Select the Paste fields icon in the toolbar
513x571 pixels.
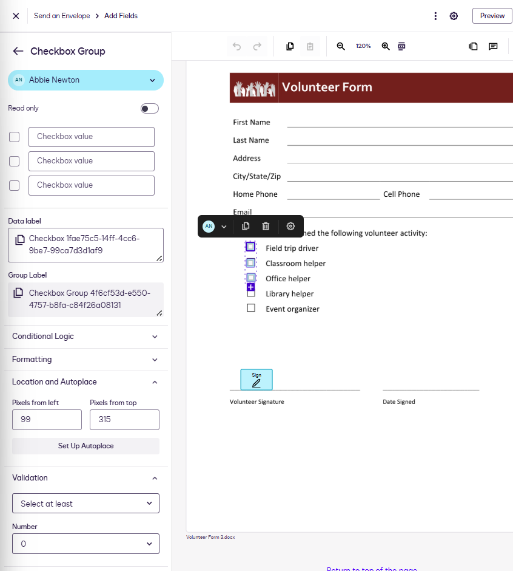click(310, 46)
